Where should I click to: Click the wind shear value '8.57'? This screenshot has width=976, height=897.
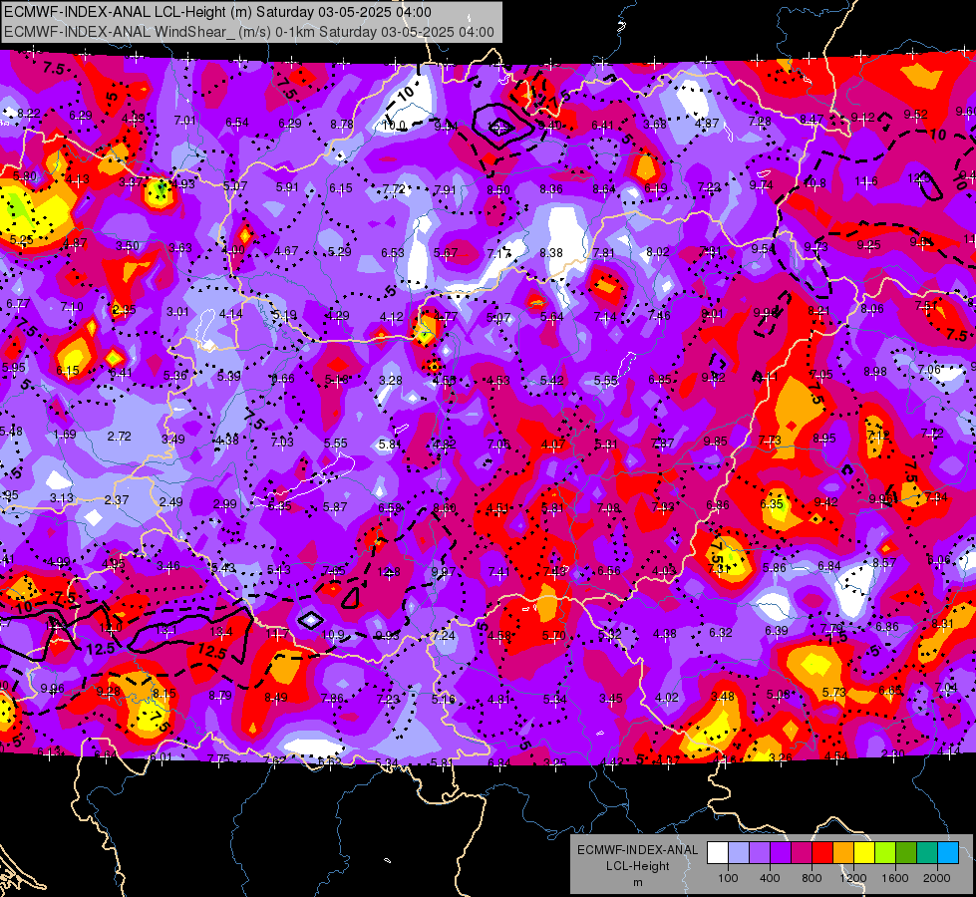[x=884, y=563]
